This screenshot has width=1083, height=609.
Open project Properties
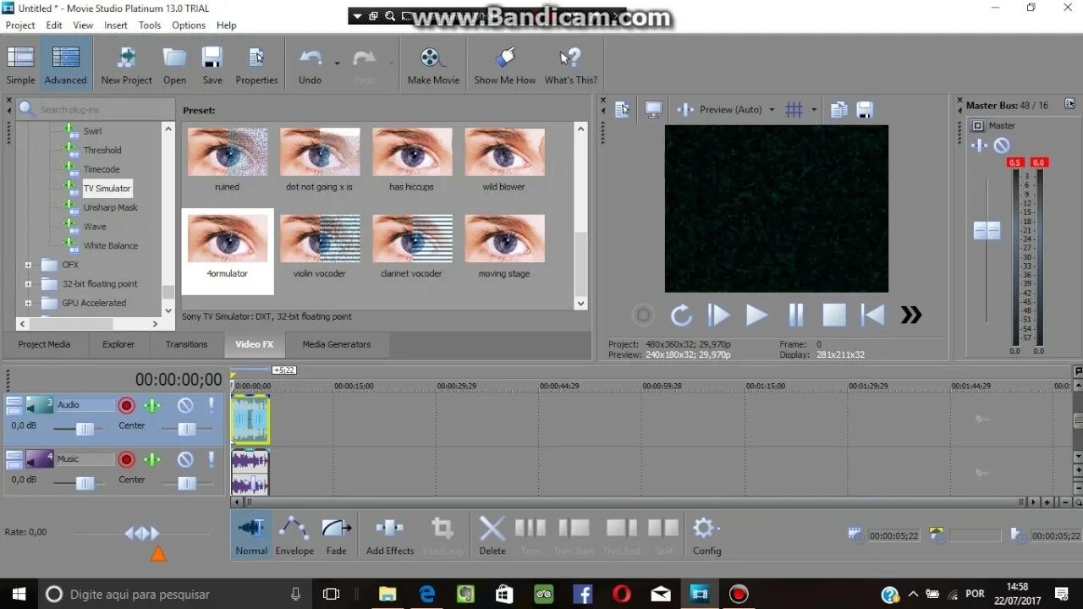tap(256, 65)
